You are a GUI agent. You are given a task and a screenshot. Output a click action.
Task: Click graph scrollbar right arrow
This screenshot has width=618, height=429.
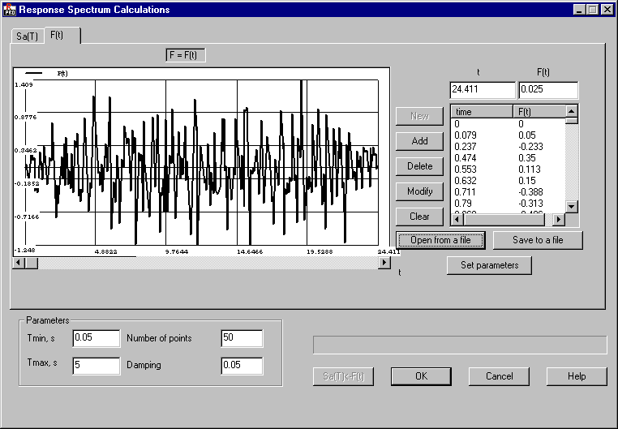coord(384,263)
